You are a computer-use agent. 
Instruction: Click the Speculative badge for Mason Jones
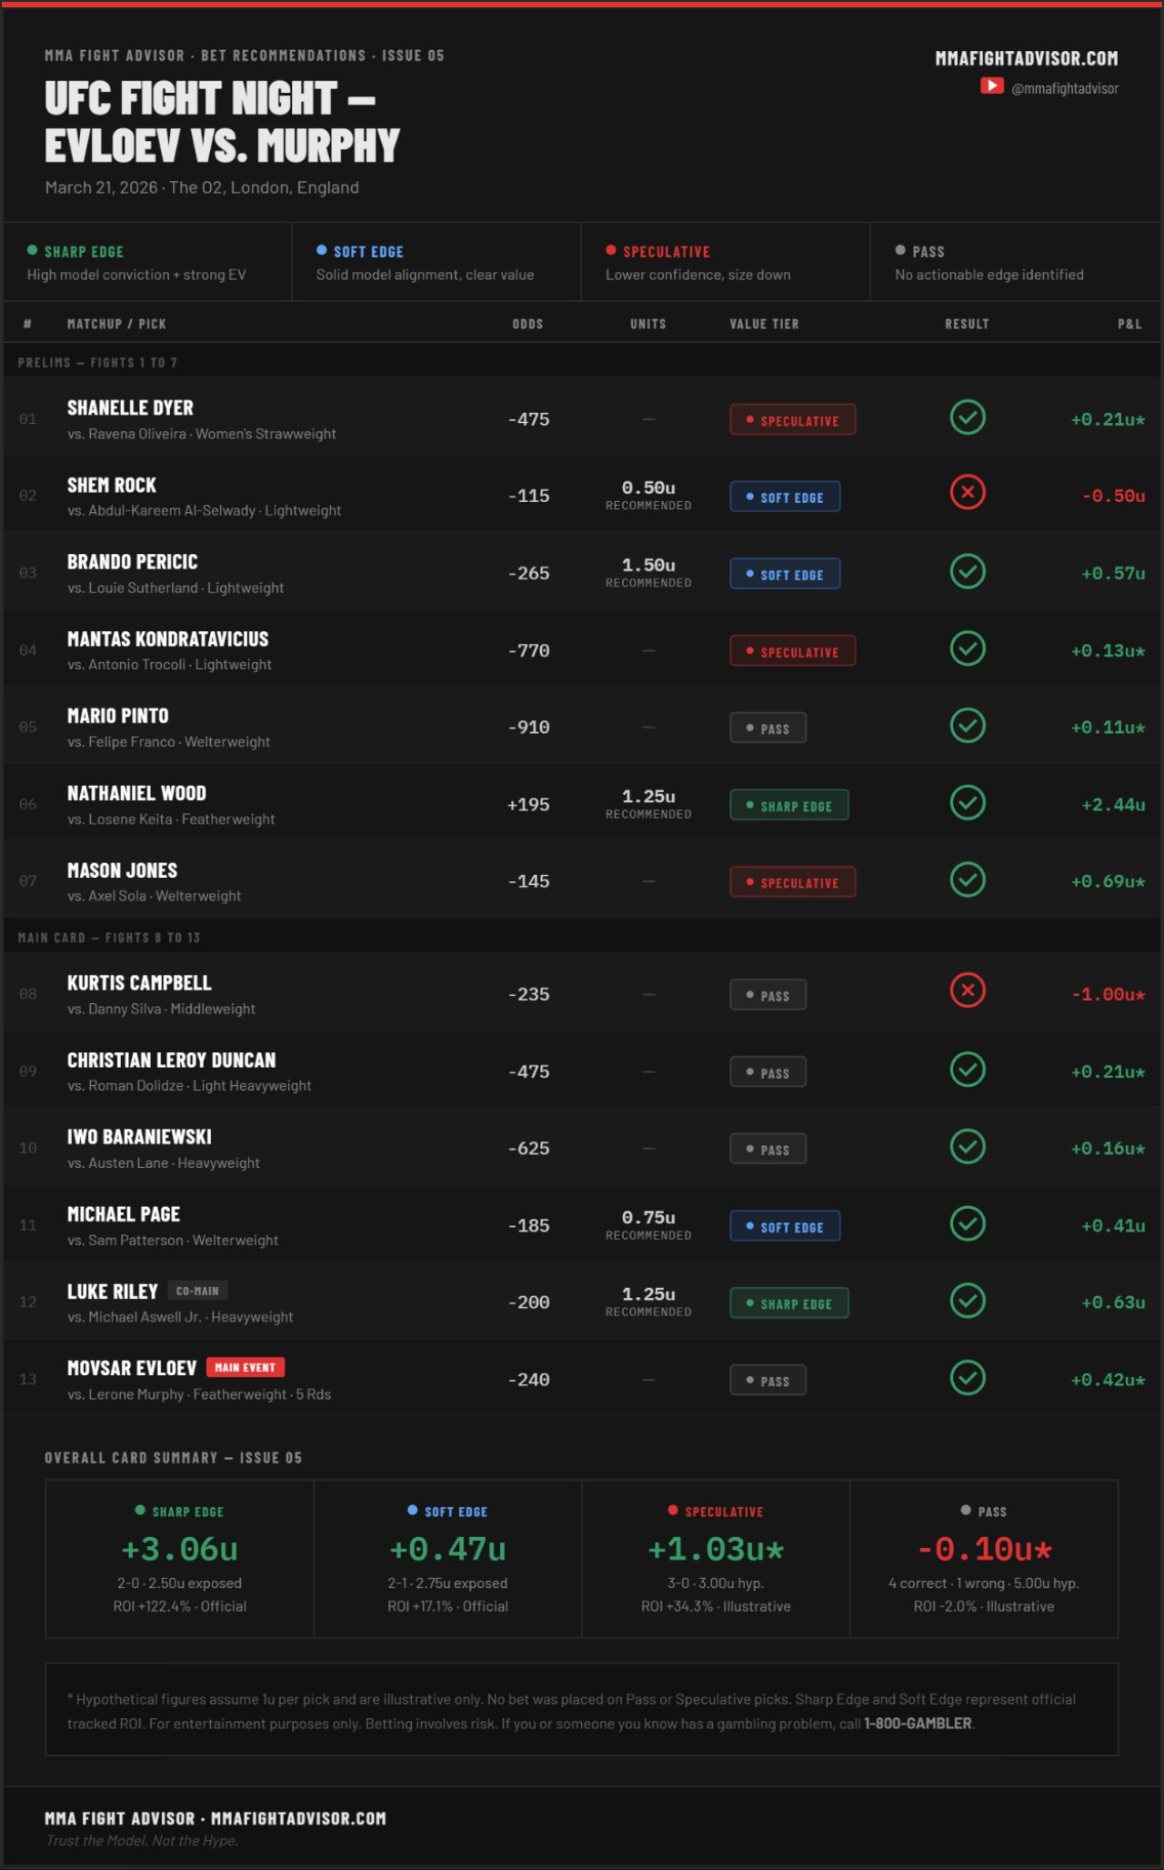pos(793,882)
